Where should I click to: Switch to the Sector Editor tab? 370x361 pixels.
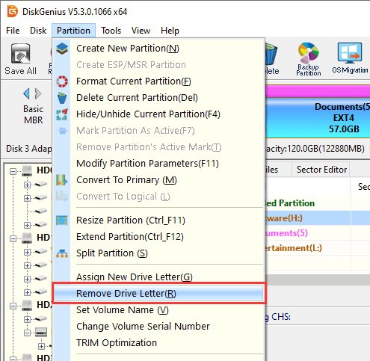point(321,170)
